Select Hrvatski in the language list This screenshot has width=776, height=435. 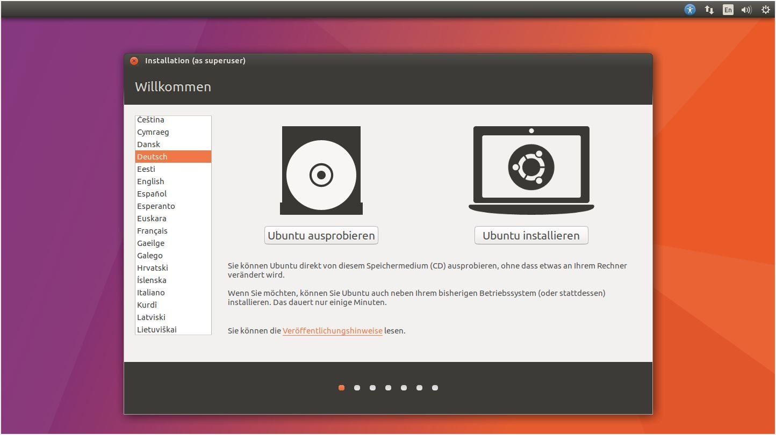[x=173, y=268]
